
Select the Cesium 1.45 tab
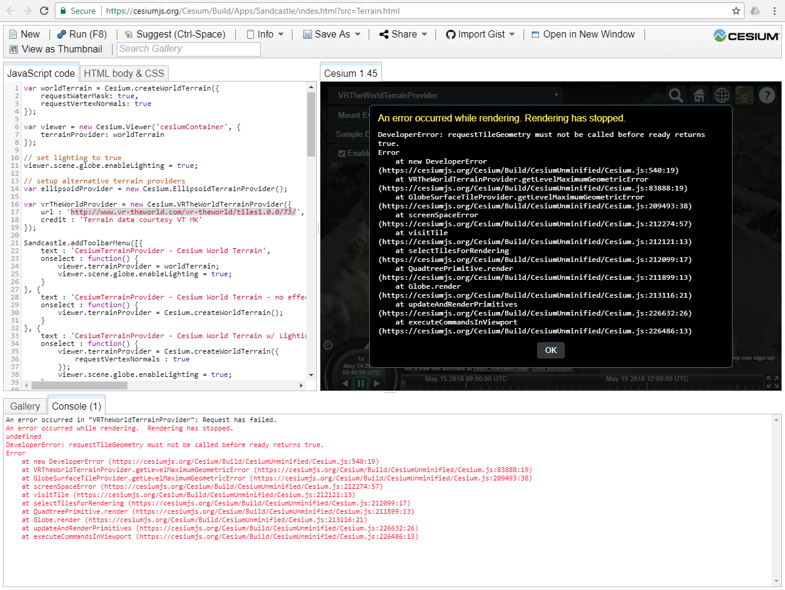click(x=351, y=73)
